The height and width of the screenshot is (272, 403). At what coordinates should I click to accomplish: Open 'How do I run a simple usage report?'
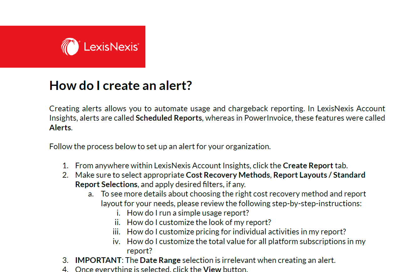tap(188, 213)
